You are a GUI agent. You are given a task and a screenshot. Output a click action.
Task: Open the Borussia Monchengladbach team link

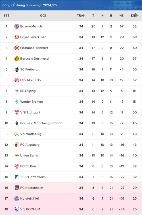(x=41, y=123)
